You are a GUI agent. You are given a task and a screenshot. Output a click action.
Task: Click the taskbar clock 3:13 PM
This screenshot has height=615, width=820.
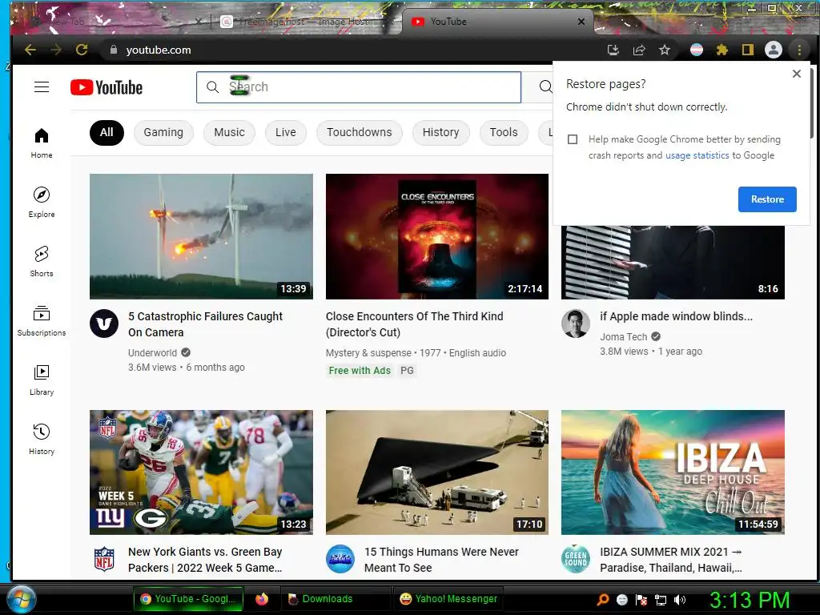pos(750,600)
